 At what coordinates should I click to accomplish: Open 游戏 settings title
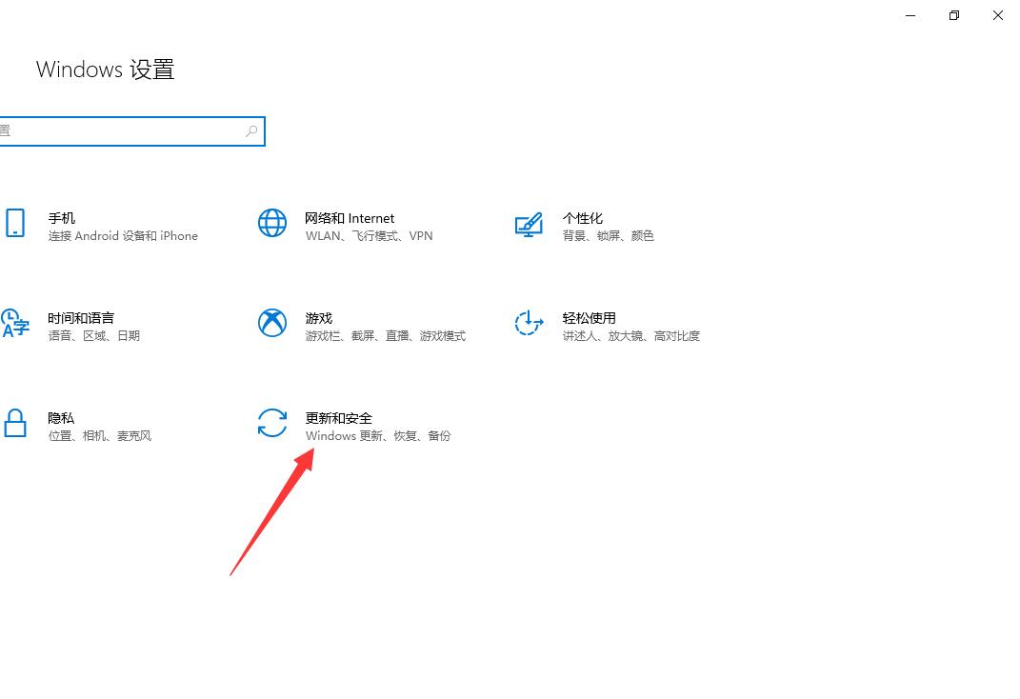pyautogui.click(x=319, y=318)
